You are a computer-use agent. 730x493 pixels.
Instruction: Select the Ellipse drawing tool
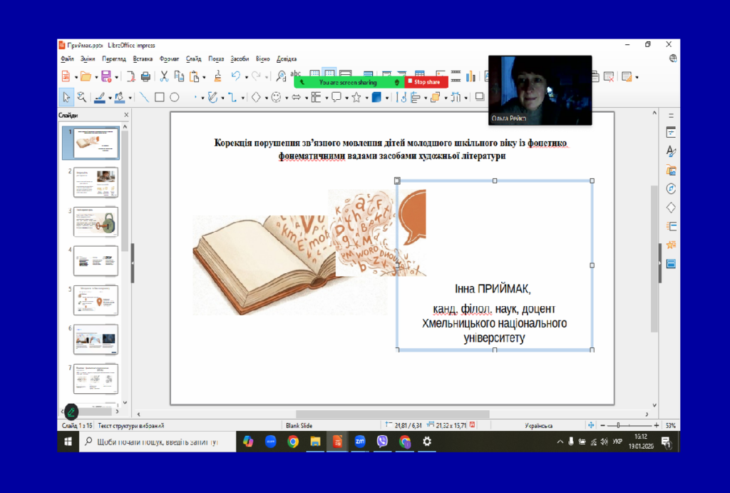pyautogui.click(x=175, y=98)
